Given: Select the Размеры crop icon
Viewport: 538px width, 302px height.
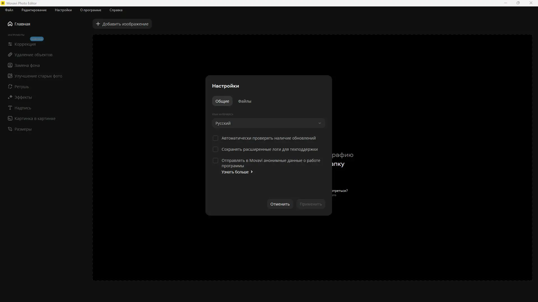Looking at the screenshot, I should click(10, 129).
